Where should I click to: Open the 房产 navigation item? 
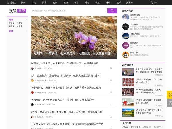click(x=55, y=3)
